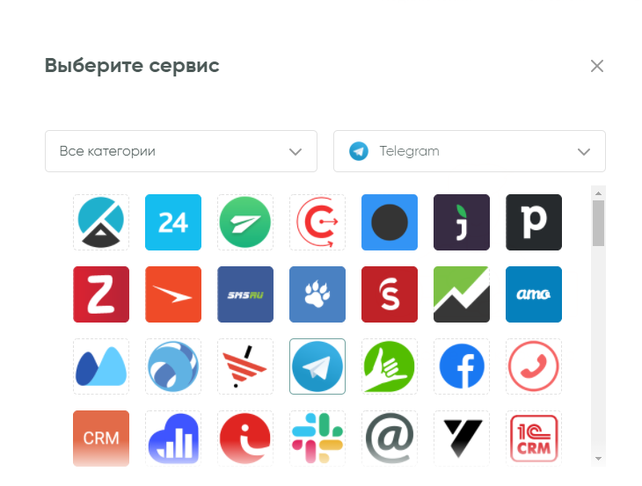Choose the Telegram service tile
The height and width of the screenshot is (486, 642).
(x=317, y=366)
